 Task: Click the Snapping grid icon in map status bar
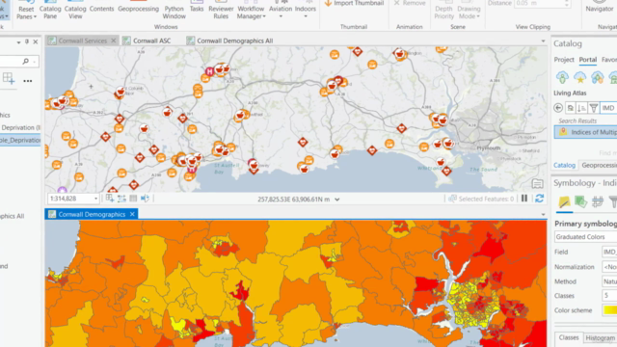tap(110, 199)
